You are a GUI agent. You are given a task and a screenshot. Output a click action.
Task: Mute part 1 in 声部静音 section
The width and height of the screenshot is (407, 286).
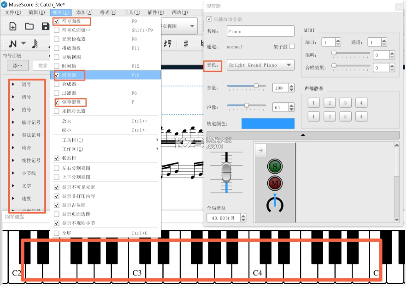(x=313, y=102)
